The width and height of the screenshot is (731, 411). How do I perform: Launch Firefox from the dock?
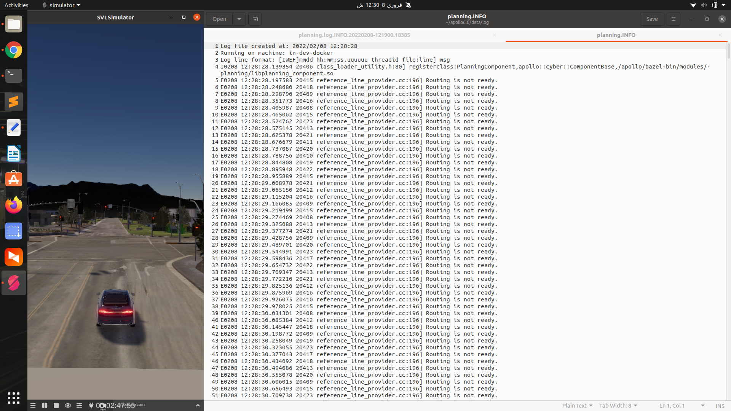pos(14,205)
